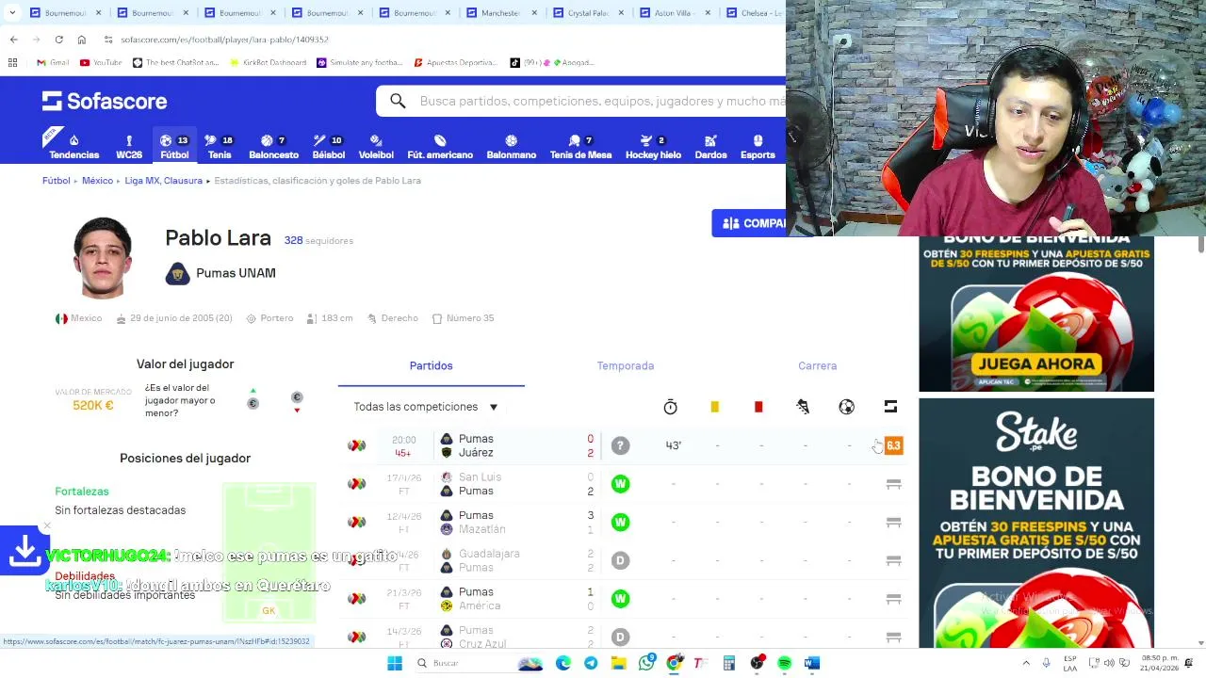Click the search magnifier icon
Image resolution: width=1206 pixels, height=678 pixels.
398,101
